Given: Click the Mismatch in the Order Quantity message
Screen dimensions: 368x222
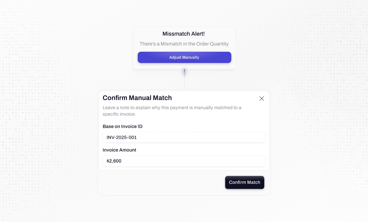Looking at the screenshot, I should 184,44.
